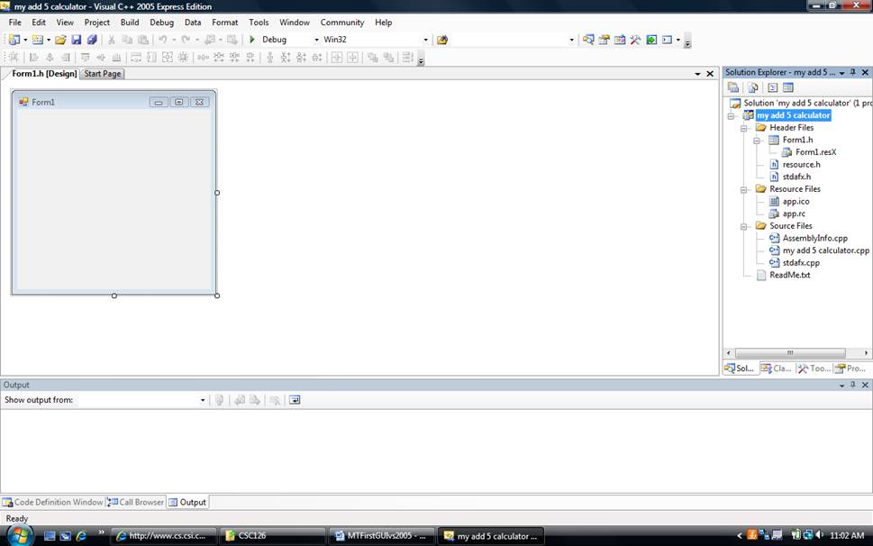The image size is (873, 546).
Task: Click the Properties Window toolbar icon
Action: tap(605, 40)
